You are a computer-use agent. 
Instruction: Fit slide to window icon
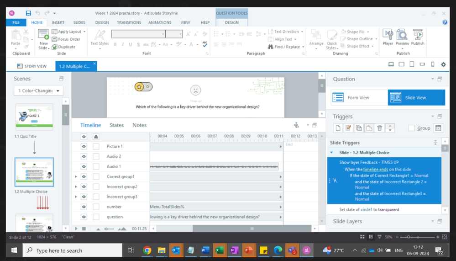(x=445, y=237)
